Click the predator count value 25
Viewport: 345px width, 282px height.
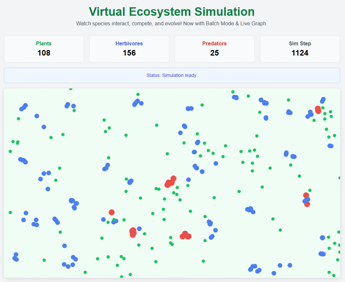214,53
